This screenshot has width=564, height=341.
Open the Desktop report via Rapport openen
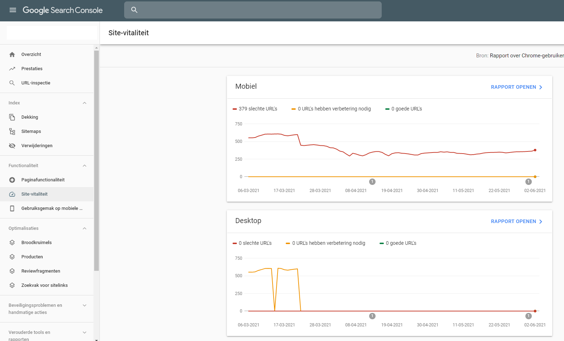coord(516,221)
